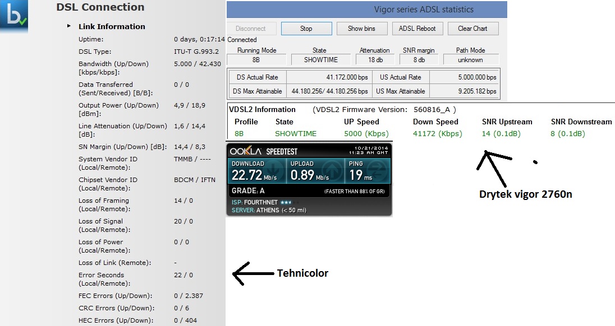Click the Connected status text
This screenshot has height=326, width=615.
pos(242,40)
